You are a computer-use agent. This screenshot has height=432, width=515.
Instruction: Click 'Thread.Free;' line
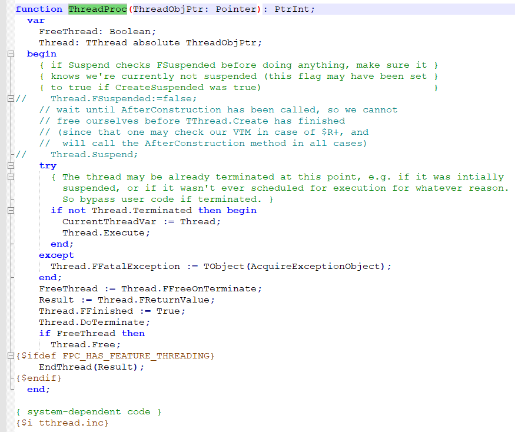tap(86, 344)
